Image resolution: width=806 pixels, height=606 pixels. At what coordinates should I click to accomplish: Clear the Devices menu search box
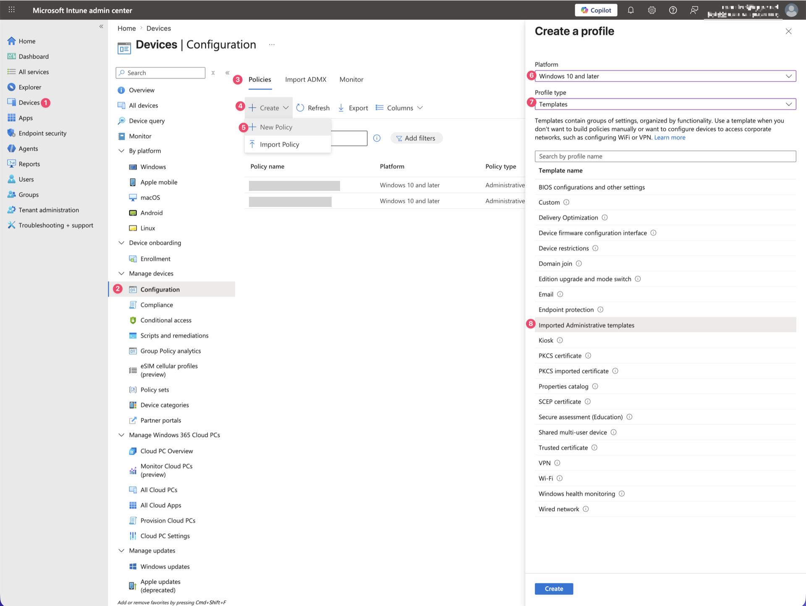(x=213, y=73)
